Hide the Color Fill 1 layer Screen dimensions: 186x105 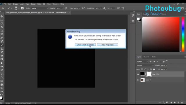click(138, 74)
